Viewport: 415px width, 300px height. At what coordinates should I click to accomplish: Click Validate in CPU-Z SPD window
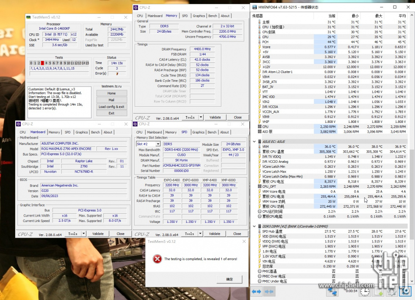pos(215,234)
